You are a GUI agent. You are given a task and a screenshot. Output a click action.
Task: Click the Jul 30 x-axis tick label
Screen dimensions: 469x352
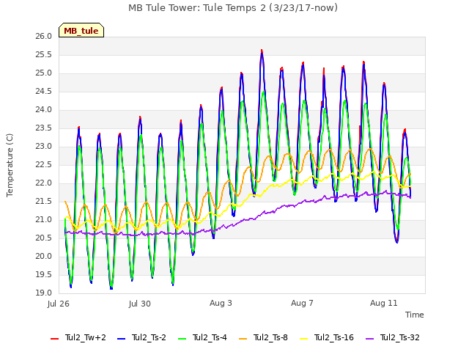(x=140, y=304)
